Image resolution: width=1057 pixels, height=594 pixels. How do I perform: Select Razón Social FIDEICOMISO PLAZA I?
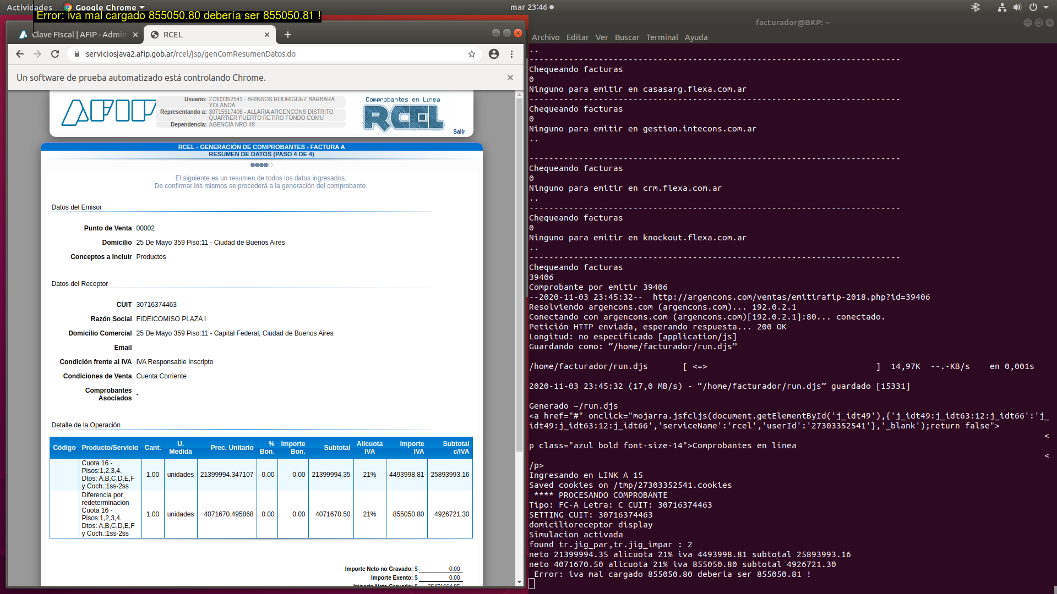coord(171,319)
